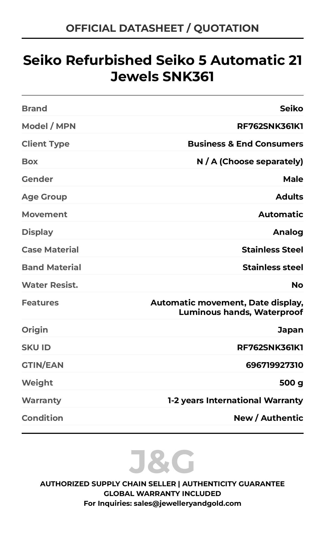Select the SKU ID value
Screen dimensions: 325x543
(x=270, y=348)
